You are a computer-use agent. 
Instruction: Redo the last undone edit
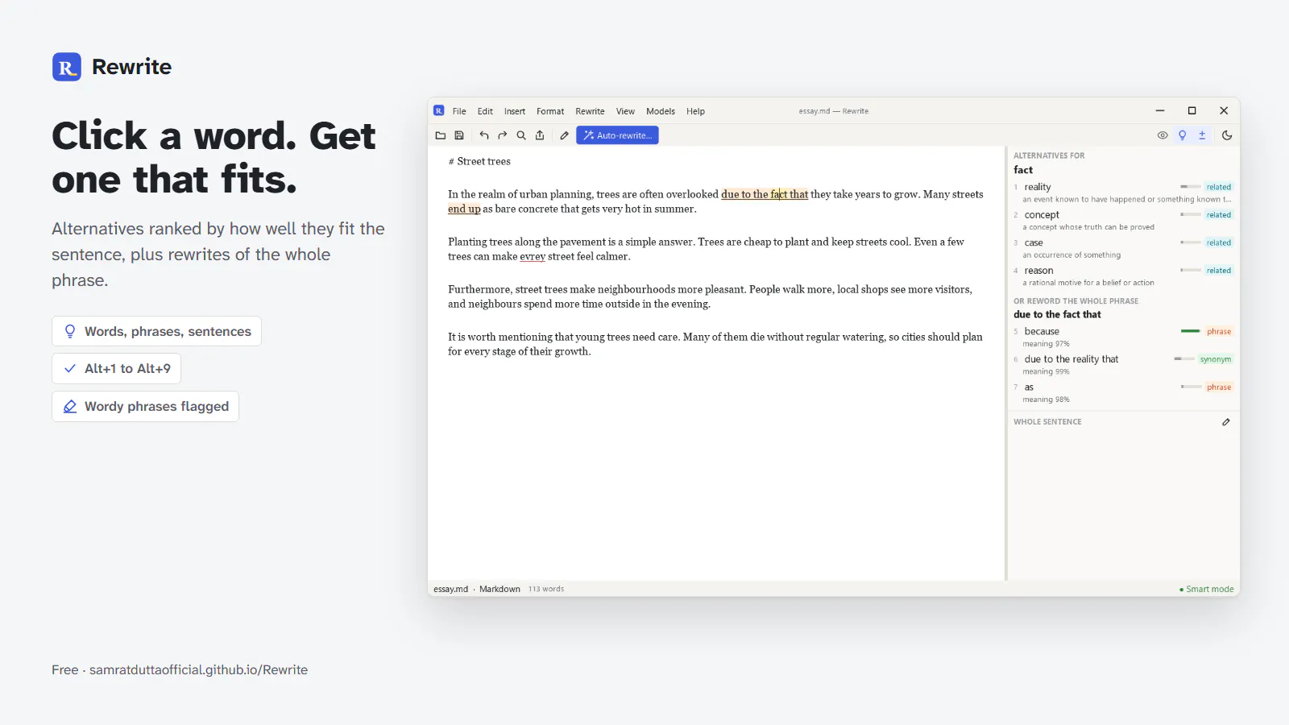point(503,135)
